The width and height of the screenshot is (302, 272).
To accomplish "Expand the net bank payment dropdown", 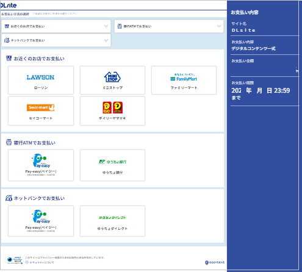I will tap(56, 40).
